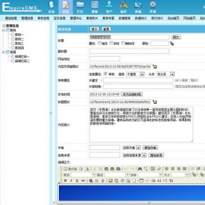
Task: Toggle the 斜体 title attribute checkbox
Action: (x=112, y=43)
